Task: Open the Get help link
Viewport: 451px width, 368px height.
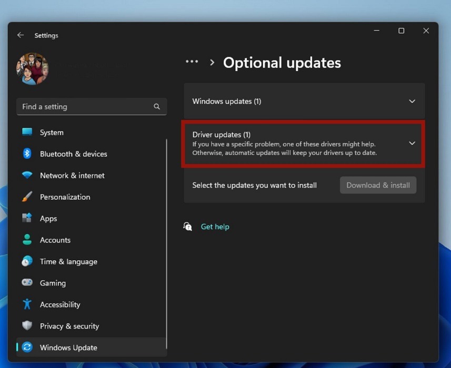Action: [x=215, y=227]
